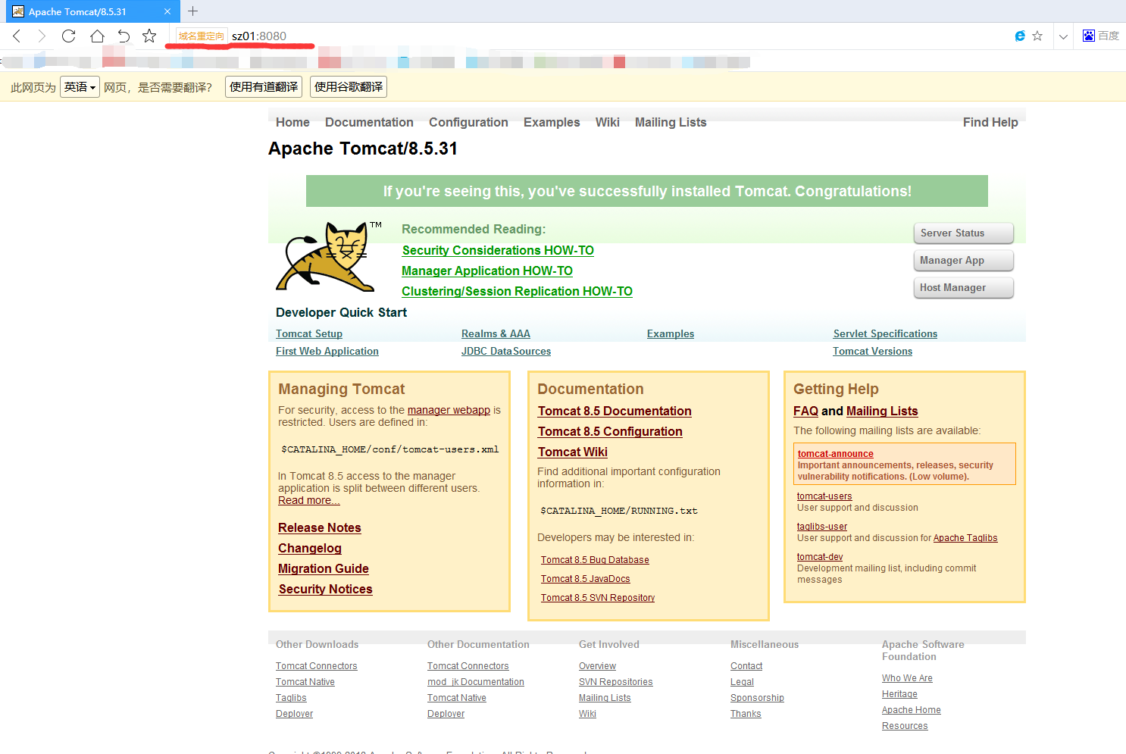
Task: Click the 使用有道翻译 button
Action: click(x=264, y=87)
